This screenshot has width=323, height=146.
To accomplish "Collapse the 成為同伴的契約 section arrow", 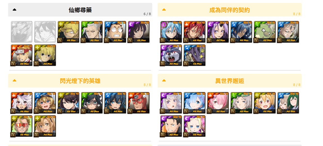I will [x=164, y=10].
